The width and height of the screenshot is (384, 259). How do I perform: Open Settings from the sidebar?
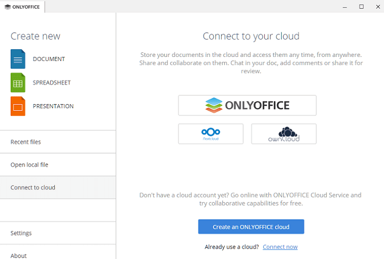click(x=58, y=233)
